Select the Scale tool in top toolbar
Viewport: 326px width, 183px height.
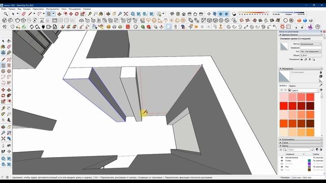[83, 14]
